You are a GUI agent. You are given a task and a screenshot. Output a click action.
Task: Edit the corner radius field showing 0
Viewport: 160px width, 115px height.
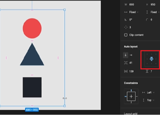pyautogui.click(x=151, y=20)
